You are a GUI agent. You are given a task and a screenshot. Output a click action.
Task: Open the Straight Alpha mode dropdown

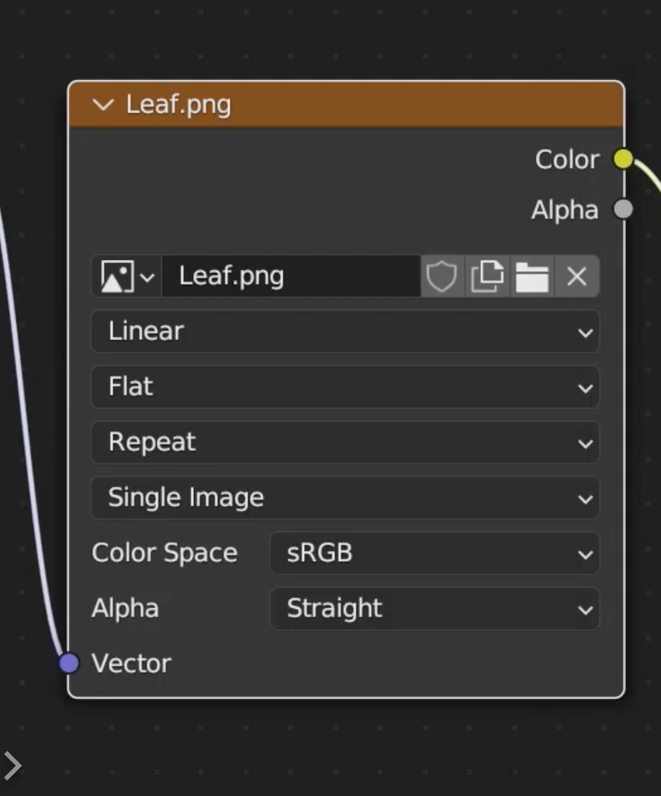(x=434, y=608)
